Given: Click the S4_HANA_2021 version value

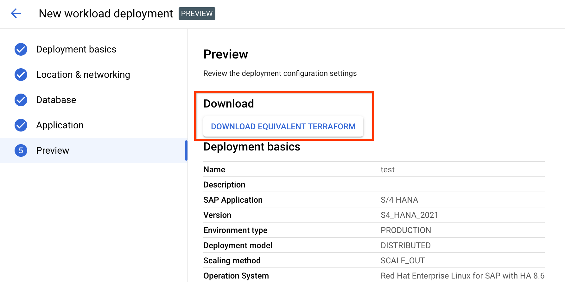Looking at the screenshot, I should [x=409, y=215].
